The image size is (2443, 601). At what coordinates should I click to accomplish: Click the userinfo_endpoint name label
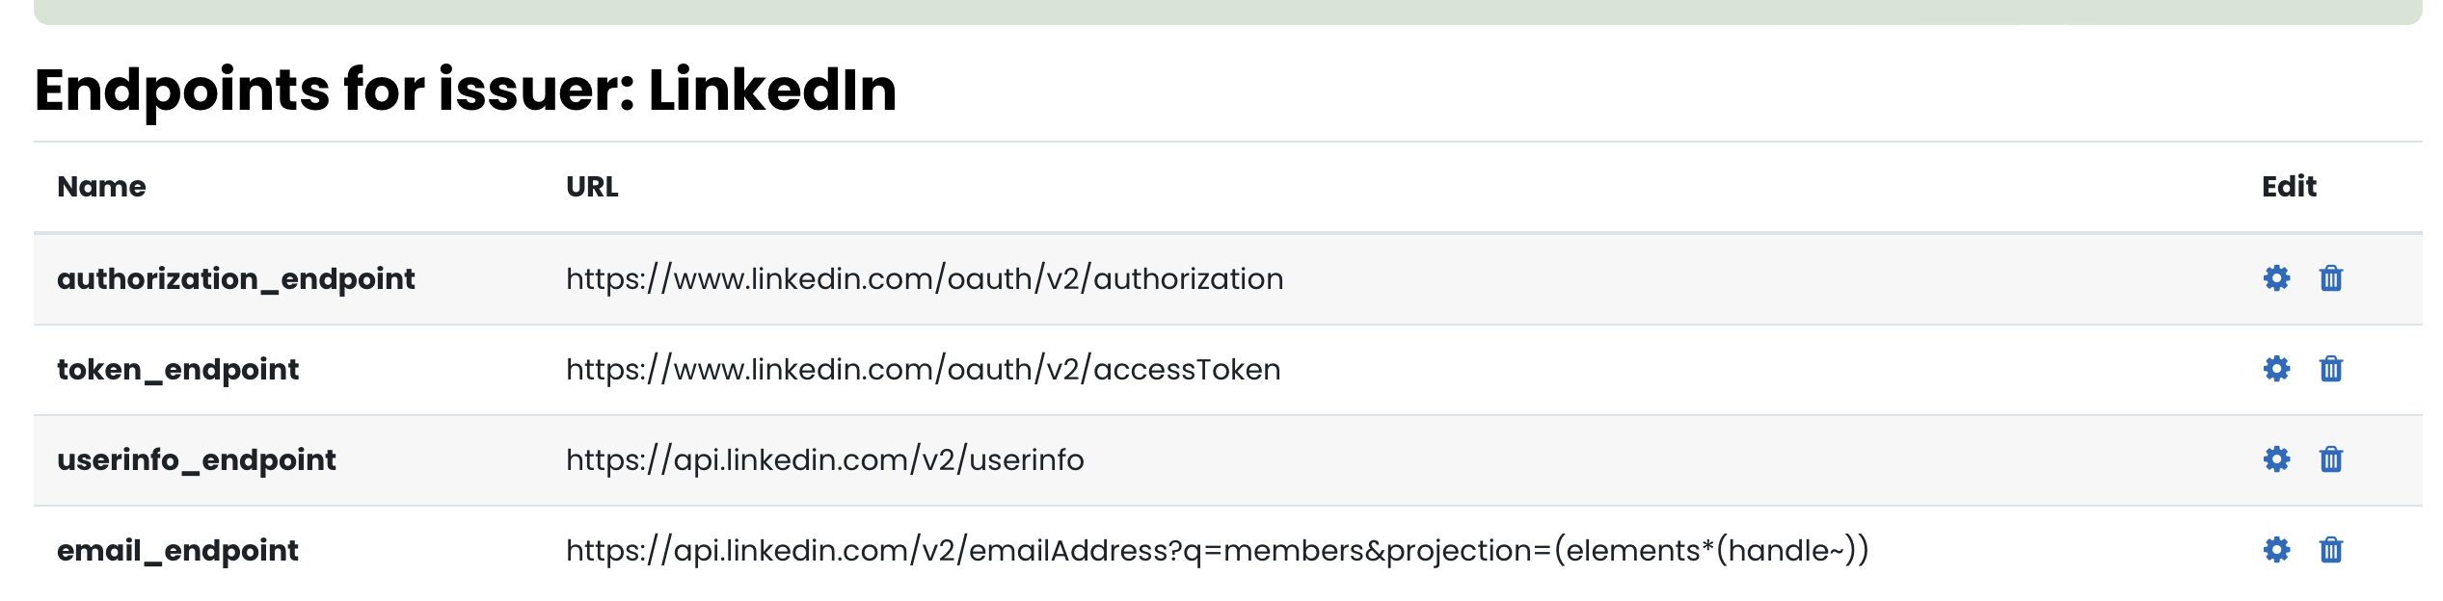[197, 460]
